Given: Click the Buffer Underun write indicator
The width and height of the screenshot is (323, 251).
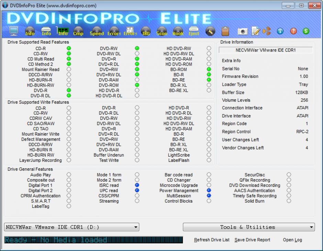Looking at the screenshot, I should (x=137, y=155).
